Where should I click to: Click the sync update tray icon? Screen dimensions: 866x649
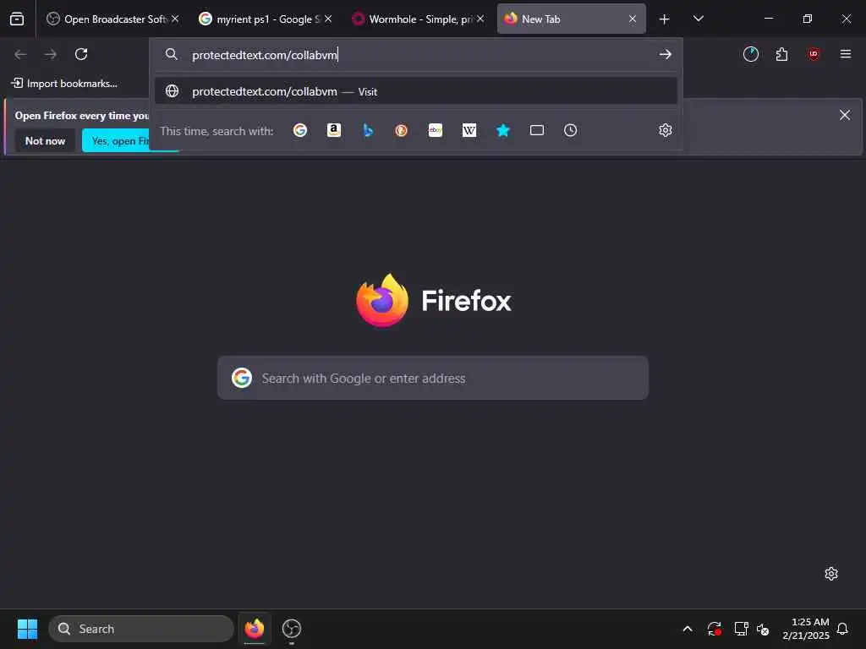pos(714,629)
